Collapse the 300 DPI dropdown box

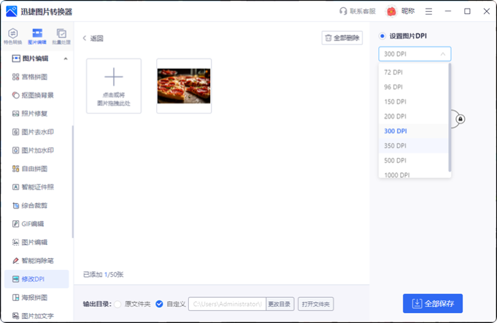click(415, 54)
